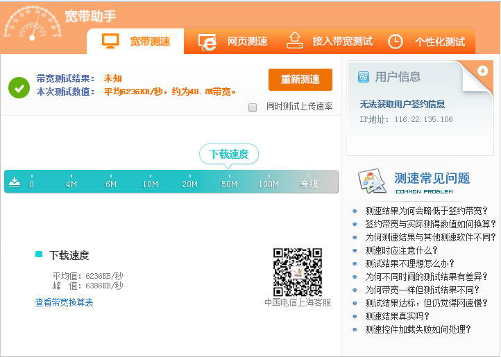The height and width of the screenshot is (357, 501).
Task: Open FAQ 测速控件加载失败如何处理?
Action: (x=422, y=329)
